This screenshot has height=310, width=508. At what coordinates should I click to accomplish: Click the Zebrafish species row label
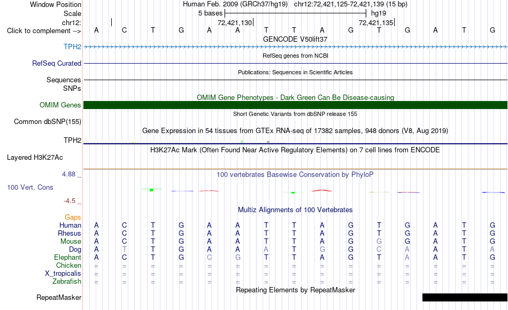click(x=67, y=282)
